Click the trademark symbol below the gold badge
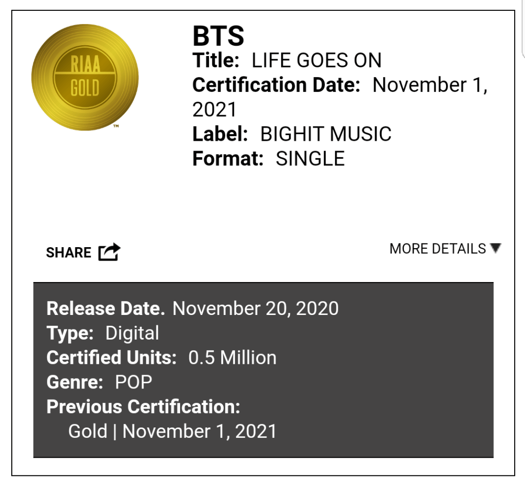525x484 pixels. coord(116,126)
